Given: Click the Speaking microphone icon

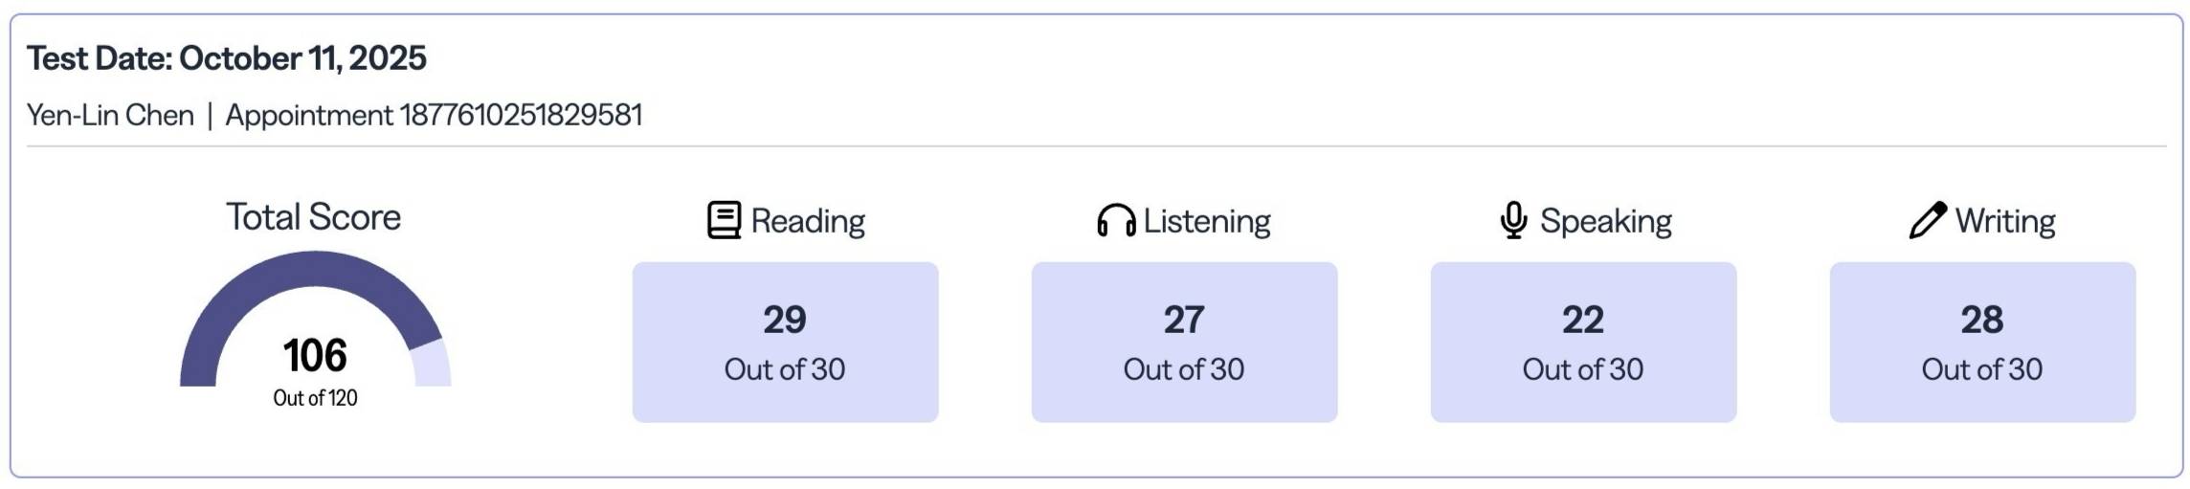Looking at the screenshot, I should coord(1513,220).
